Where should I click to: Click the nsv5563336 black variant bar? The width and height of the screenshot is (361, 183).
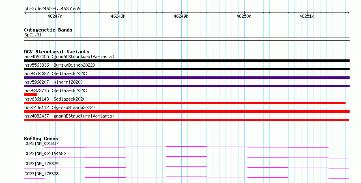tap(187, 69)
